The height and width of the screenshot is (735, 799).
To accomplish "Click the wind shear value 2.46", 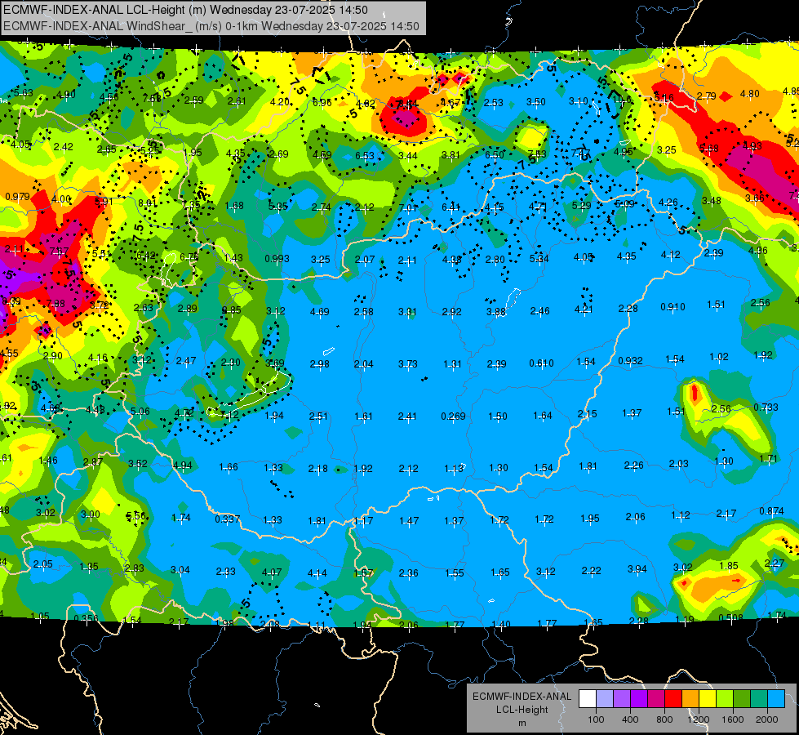I will pos(539,310).
